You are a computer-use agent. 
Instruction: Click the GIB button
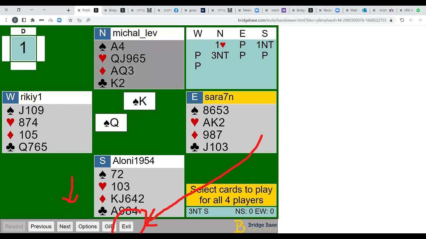[109, 226]
